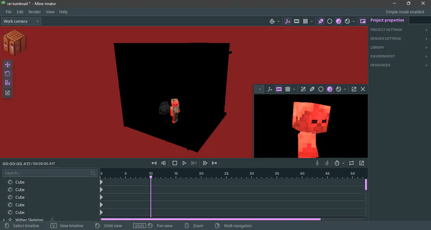Play the animation

click(x=184, y=163)
